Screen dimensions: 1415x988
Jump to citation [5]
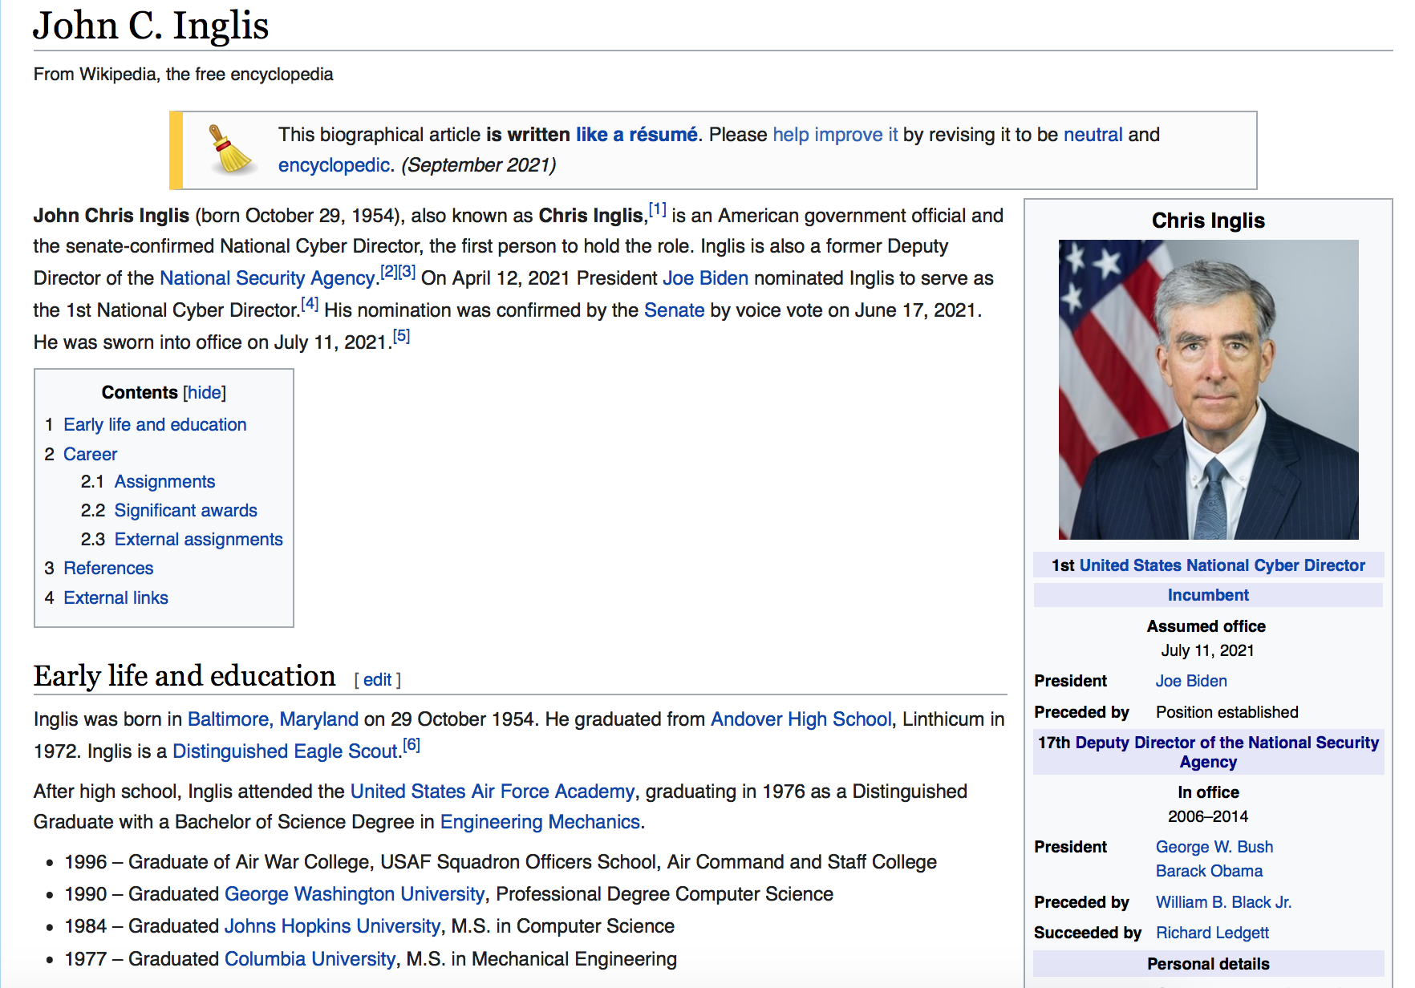click(x=401, y=336)
